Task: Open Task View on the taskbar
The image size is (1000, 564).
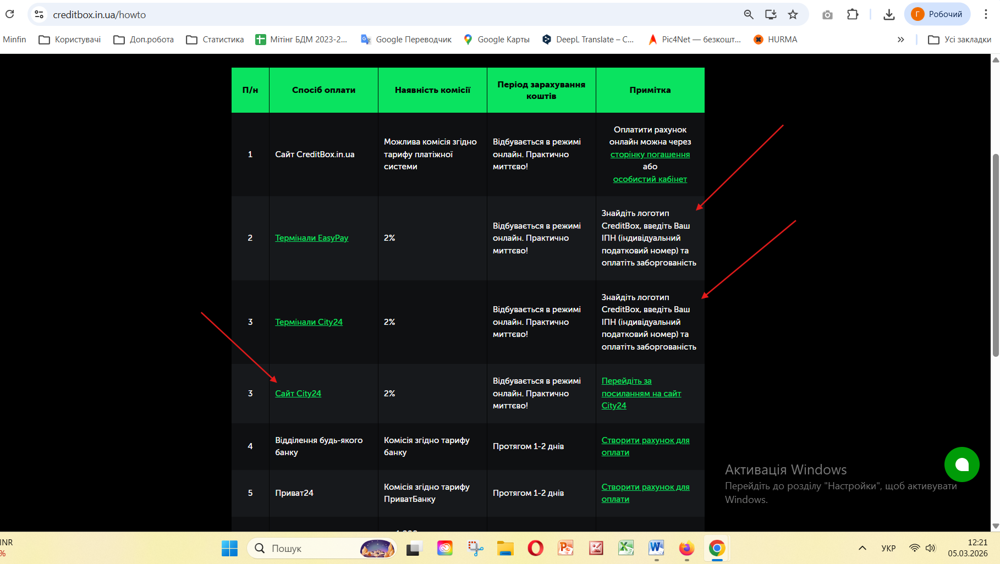Action: click(414, 548)
